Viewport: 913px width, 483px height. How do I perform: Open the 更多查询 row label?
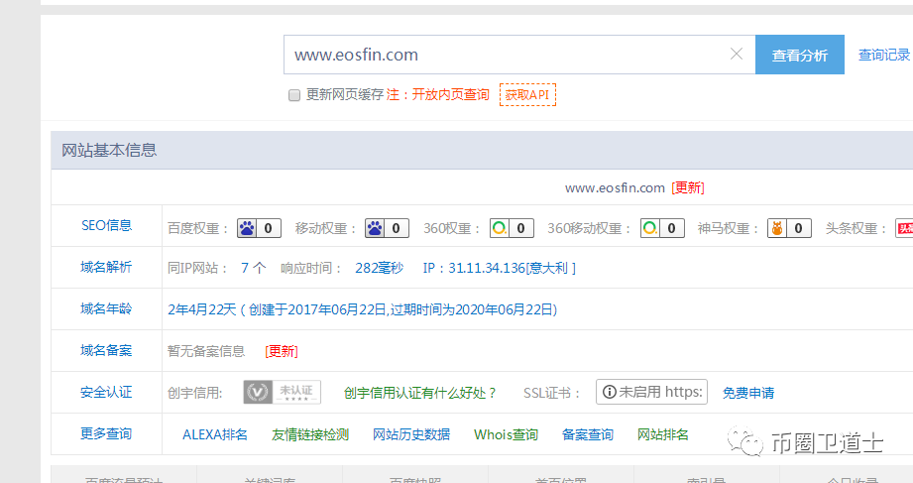pos(106,433)
